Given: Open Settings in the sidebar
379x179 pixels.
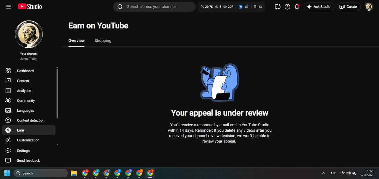Looking at the screenshot, I should pyautogui.click(x=29, y=151).
